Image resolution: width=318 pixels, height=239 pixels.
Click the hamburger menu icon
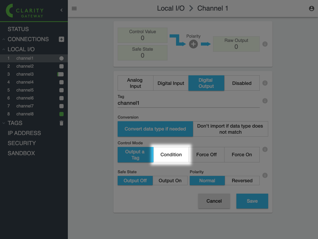(x=74, y=8)
